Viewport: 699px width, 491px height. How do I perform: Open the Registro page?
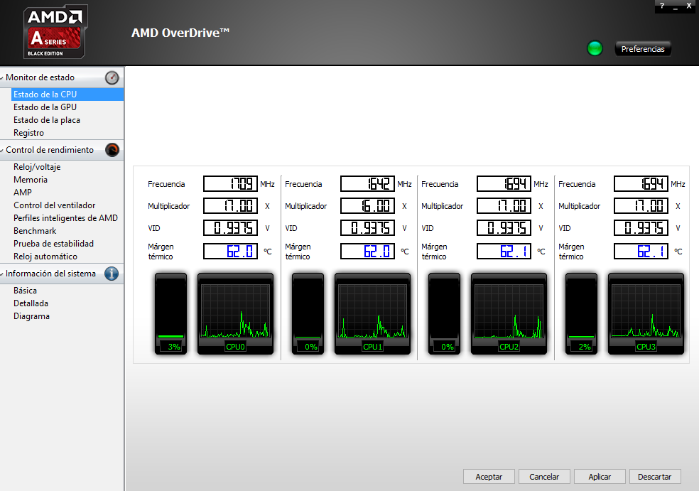tap(28, 133)
